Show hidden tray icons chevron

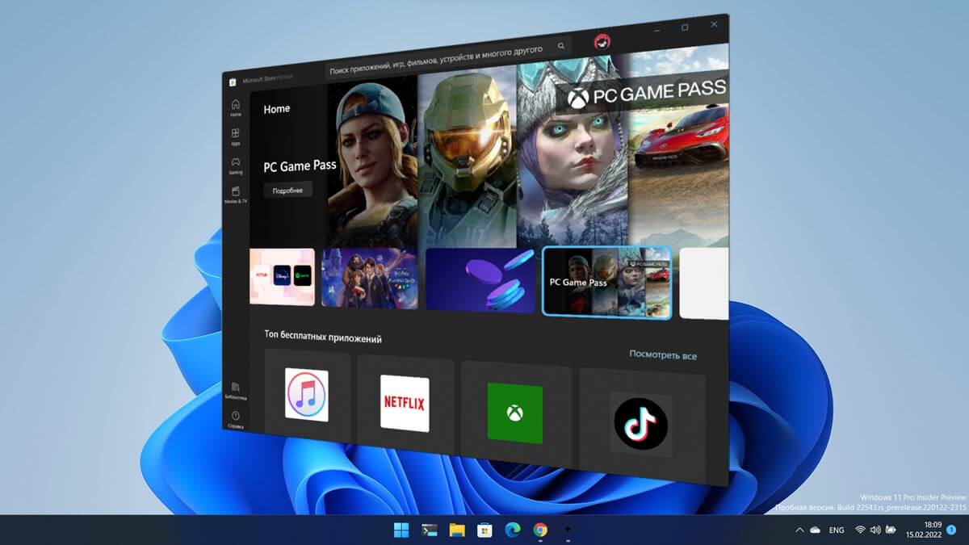pyautogui.click(x=799, y=530)
